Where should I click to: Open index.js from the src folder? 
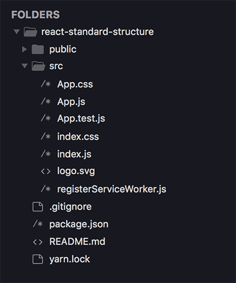pyautogui.click(x=74, y=154)
